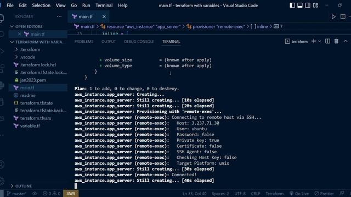Open Explorer more actions ellipsis
351x197 pixels.
pyautogui.click(x=59, y=16)
